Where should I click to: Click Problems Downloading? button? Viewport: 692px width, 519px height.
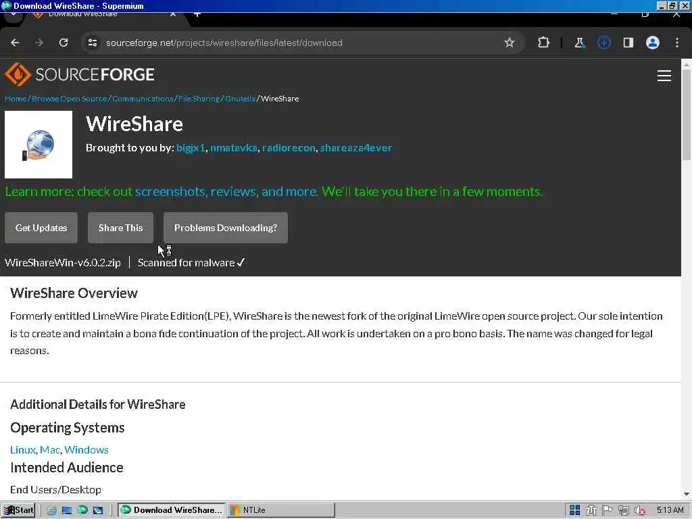226,228
